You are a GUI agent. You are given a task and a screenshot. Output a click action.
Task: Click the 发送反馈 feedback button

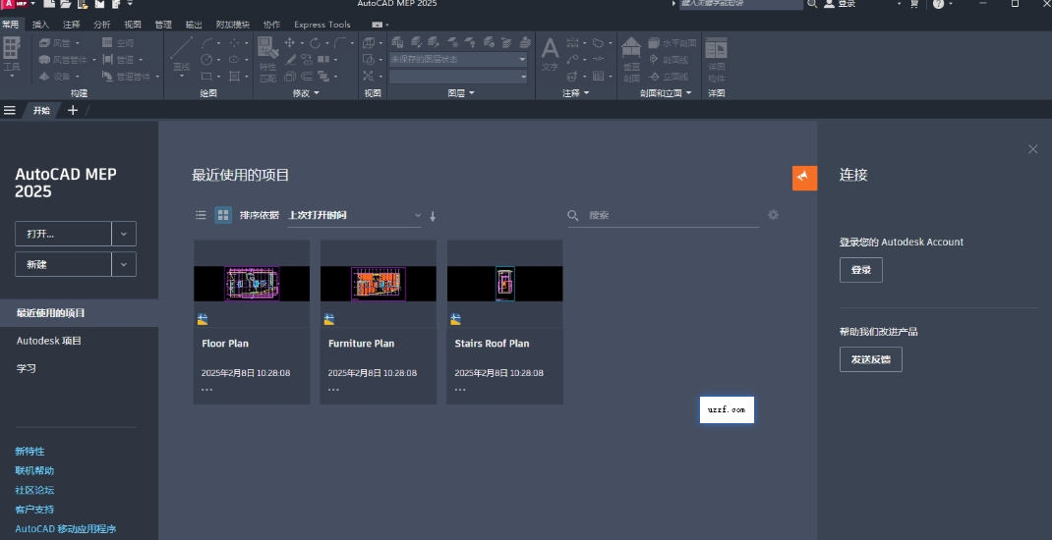coord(871,359)
